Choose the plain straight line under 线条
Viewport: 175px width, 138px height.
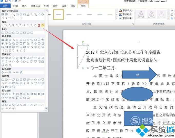(3, 25)
